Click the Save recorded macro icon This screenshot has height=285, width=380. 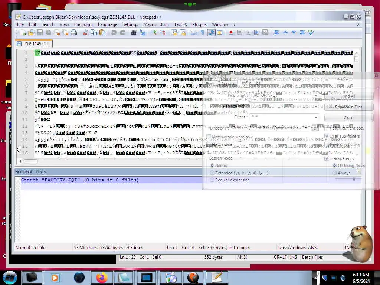(265, 32)
